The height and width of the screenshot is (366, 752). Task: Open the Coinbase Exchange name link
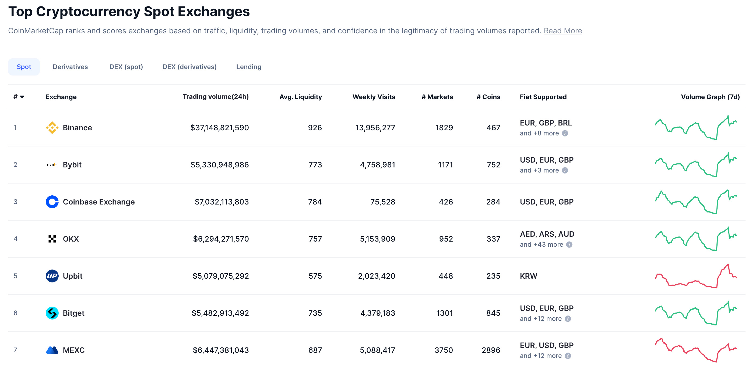pos(99,202)
